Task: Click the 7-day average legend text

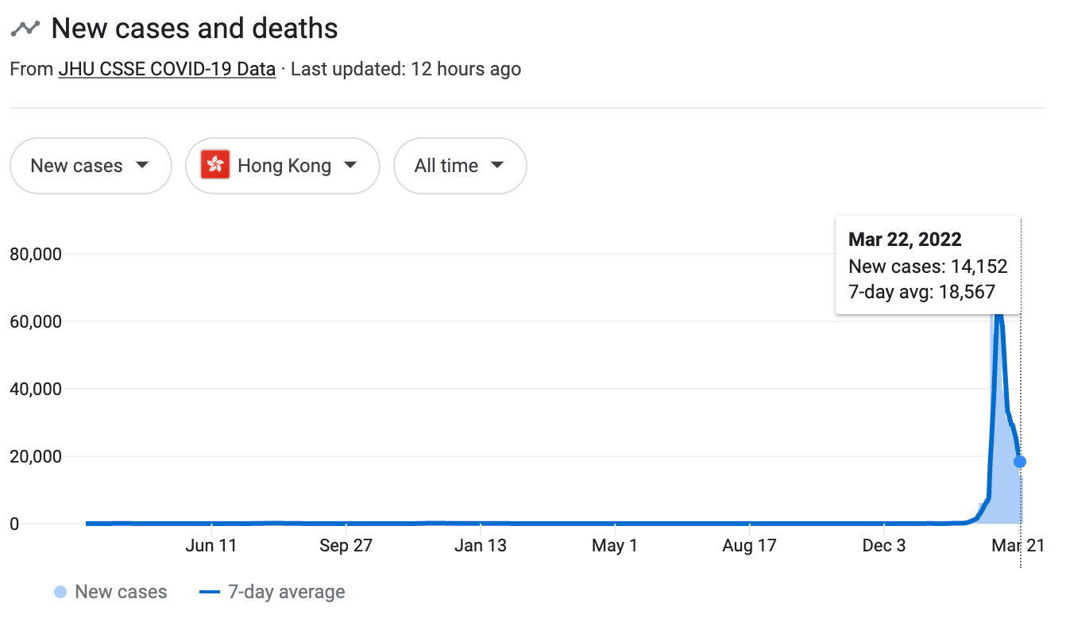Action: tap(286, 592)
